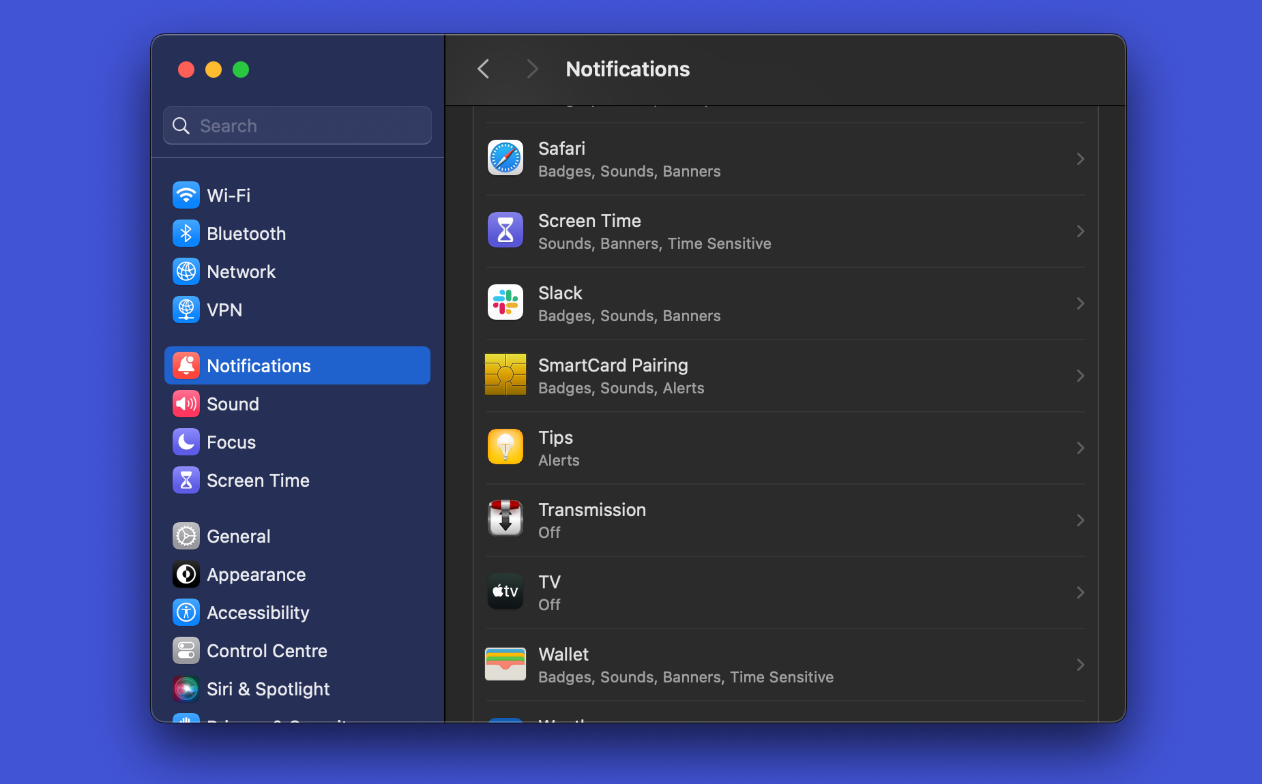Click inside the Search field

(x=297, y=125)
